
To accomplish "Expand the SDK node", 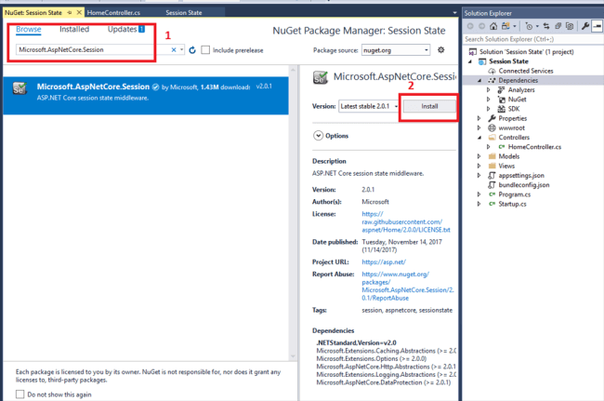I will pyautogui.click(x=488, y=109).
